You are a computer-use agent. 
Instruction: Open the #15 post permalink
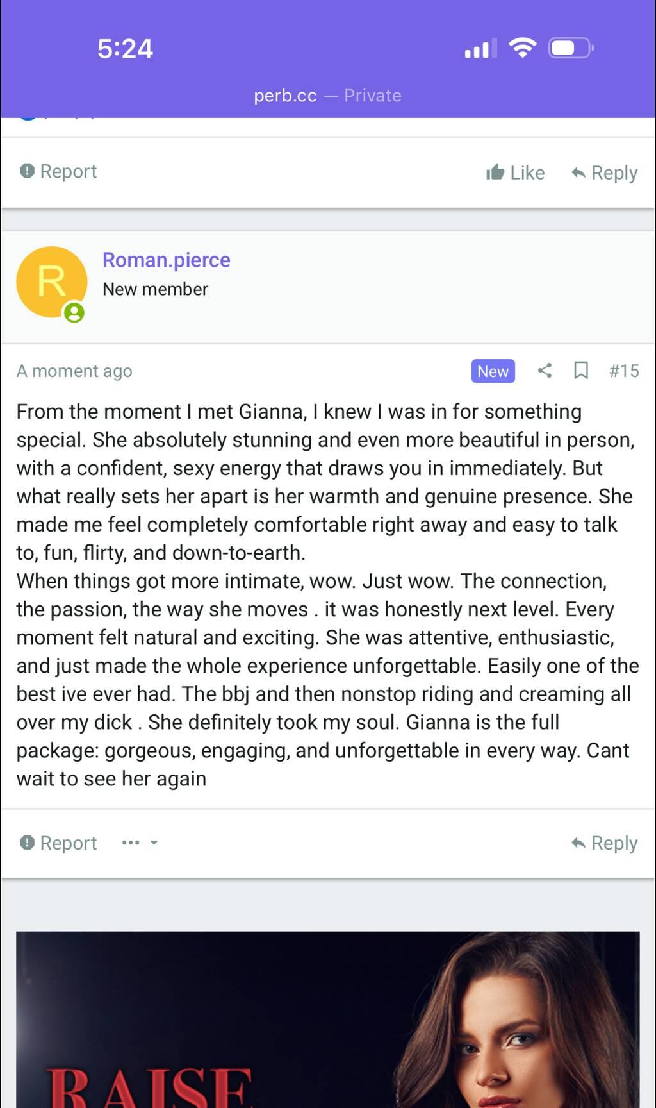click(624, 371)
